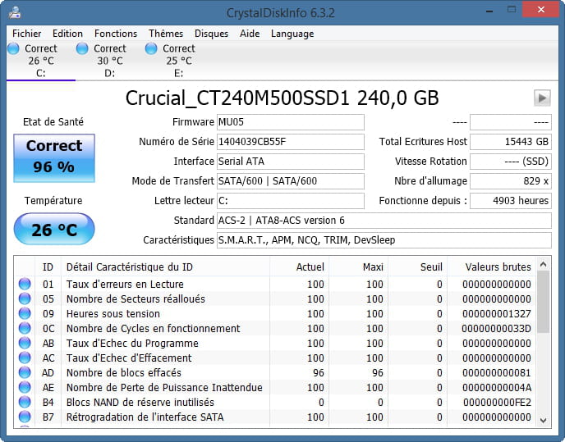
Task: Click the Interface field Serial ATA
Action: coord(291,162)
